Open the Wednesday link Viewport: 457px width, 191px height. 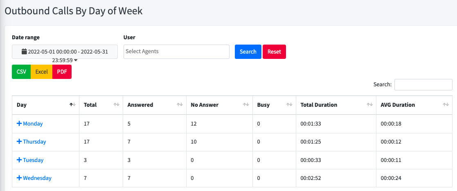click(37, 178)
